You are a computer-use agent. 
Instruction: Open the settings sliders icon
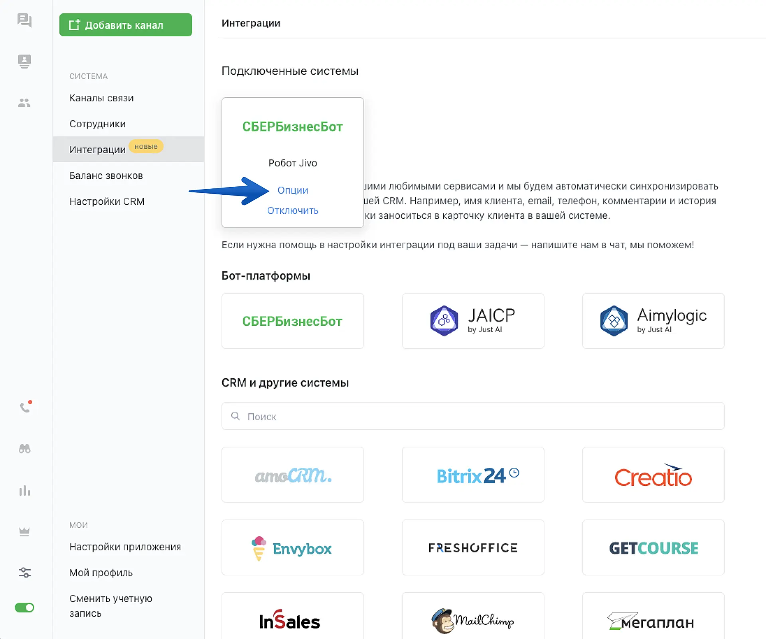pos(24,572)
